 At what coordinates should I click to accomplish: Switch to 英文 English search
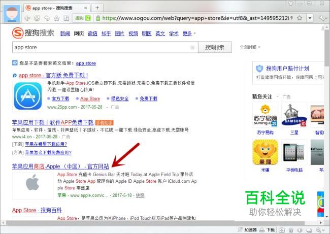click(x=160, y=34)
